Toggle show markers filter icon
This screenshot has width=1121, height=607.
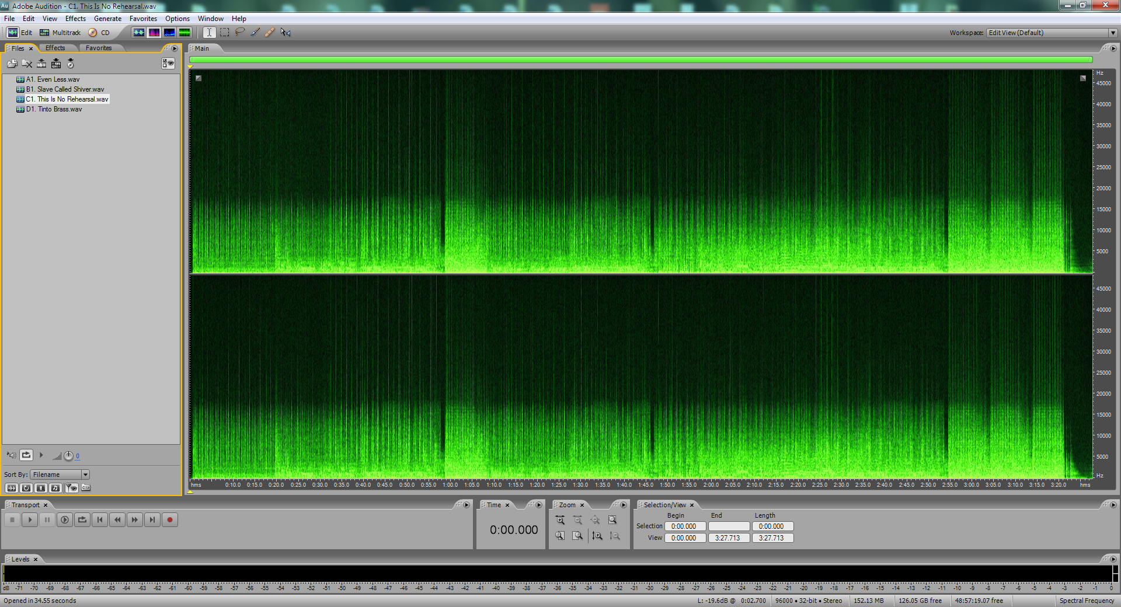point(71,488)
